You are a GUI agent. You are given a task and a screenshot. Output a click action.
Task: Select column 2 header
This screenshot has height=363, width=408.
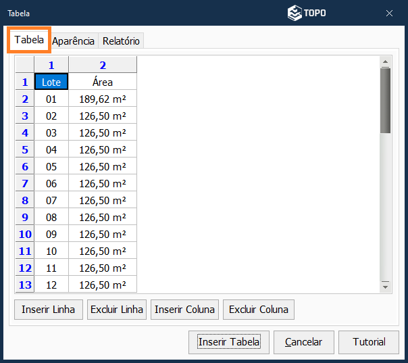[103, 65]
